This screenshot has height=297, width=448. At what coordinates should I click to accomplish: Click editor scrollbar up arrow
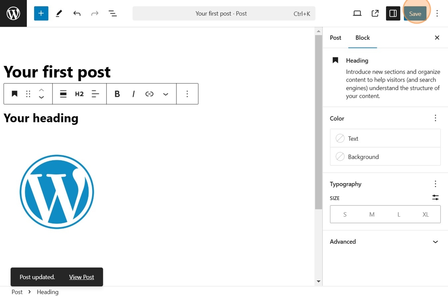pyautogui.click(x=318, y=31)
